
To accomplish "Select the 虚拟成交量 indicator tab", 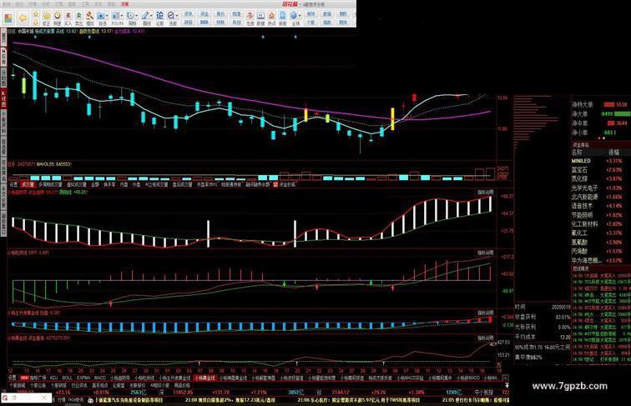I will point(77,184).
